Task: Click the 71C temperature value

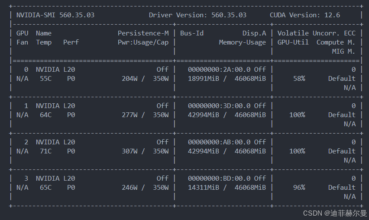Action: coord(45,151)
